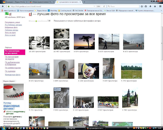163x130 pixels.
Task: Click the green user avatar next to cl
Action: tap(7, 14)
